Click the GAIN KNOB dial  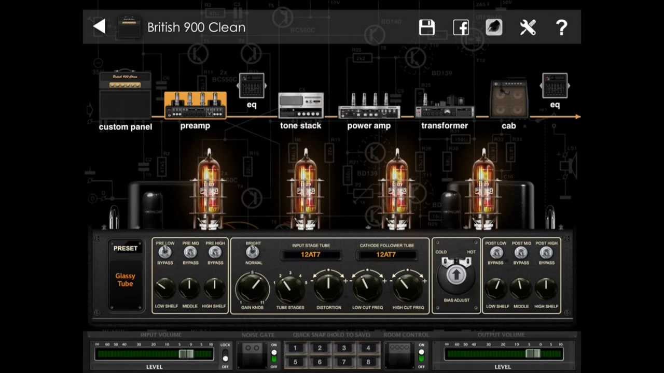pyautogui.click(x=252, y=287)
